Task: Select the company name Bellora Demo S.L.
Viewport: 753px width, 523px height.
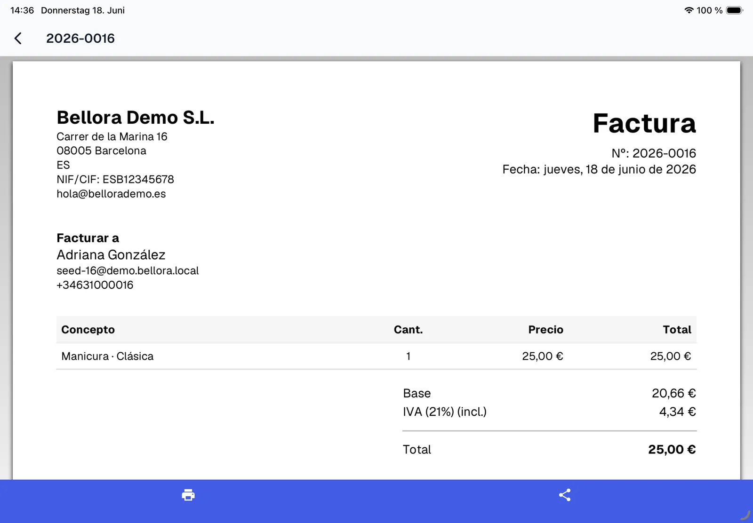Action: [136, 118]
